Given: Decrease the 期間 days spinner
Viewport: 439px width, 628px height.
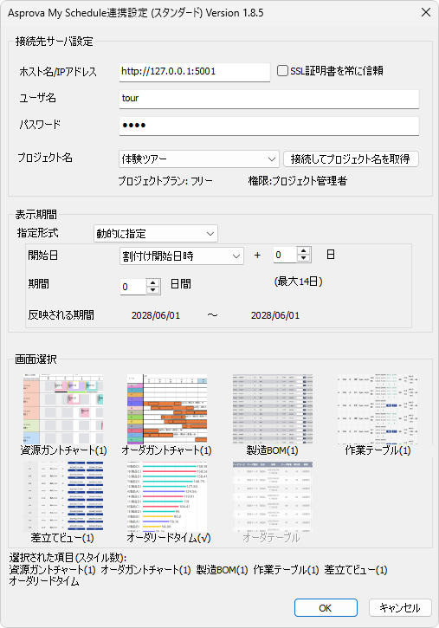Looking at the screenshot, I should click(x=153, y=290).
